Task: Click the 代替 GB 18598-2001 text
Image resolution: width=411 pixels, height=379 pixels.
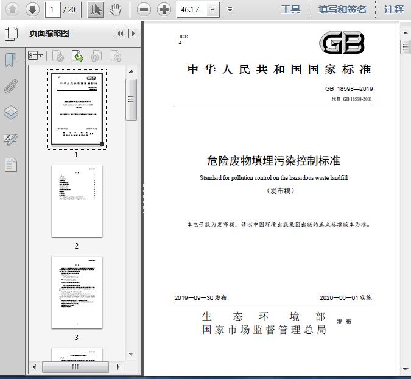Action: tap(352, 99)
